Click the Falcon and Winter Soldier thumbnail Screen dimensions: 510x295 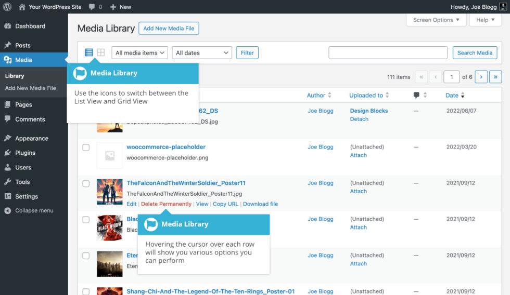[110, 192]
